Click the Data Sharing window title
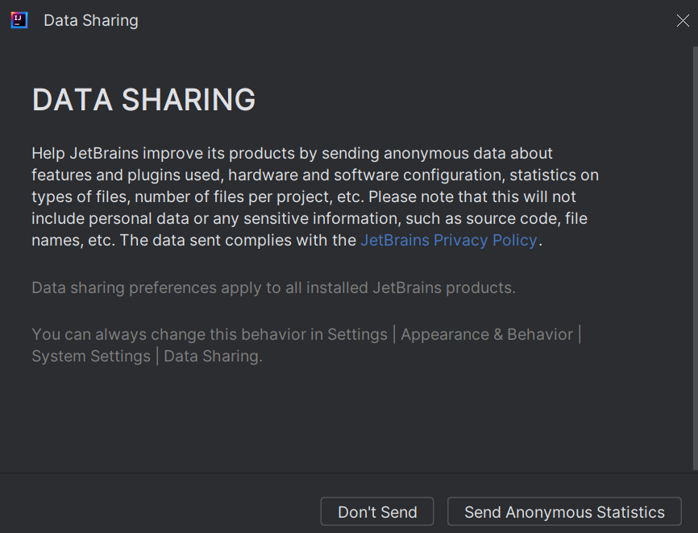Screen dimensions: 698x533 pos(91,20)
